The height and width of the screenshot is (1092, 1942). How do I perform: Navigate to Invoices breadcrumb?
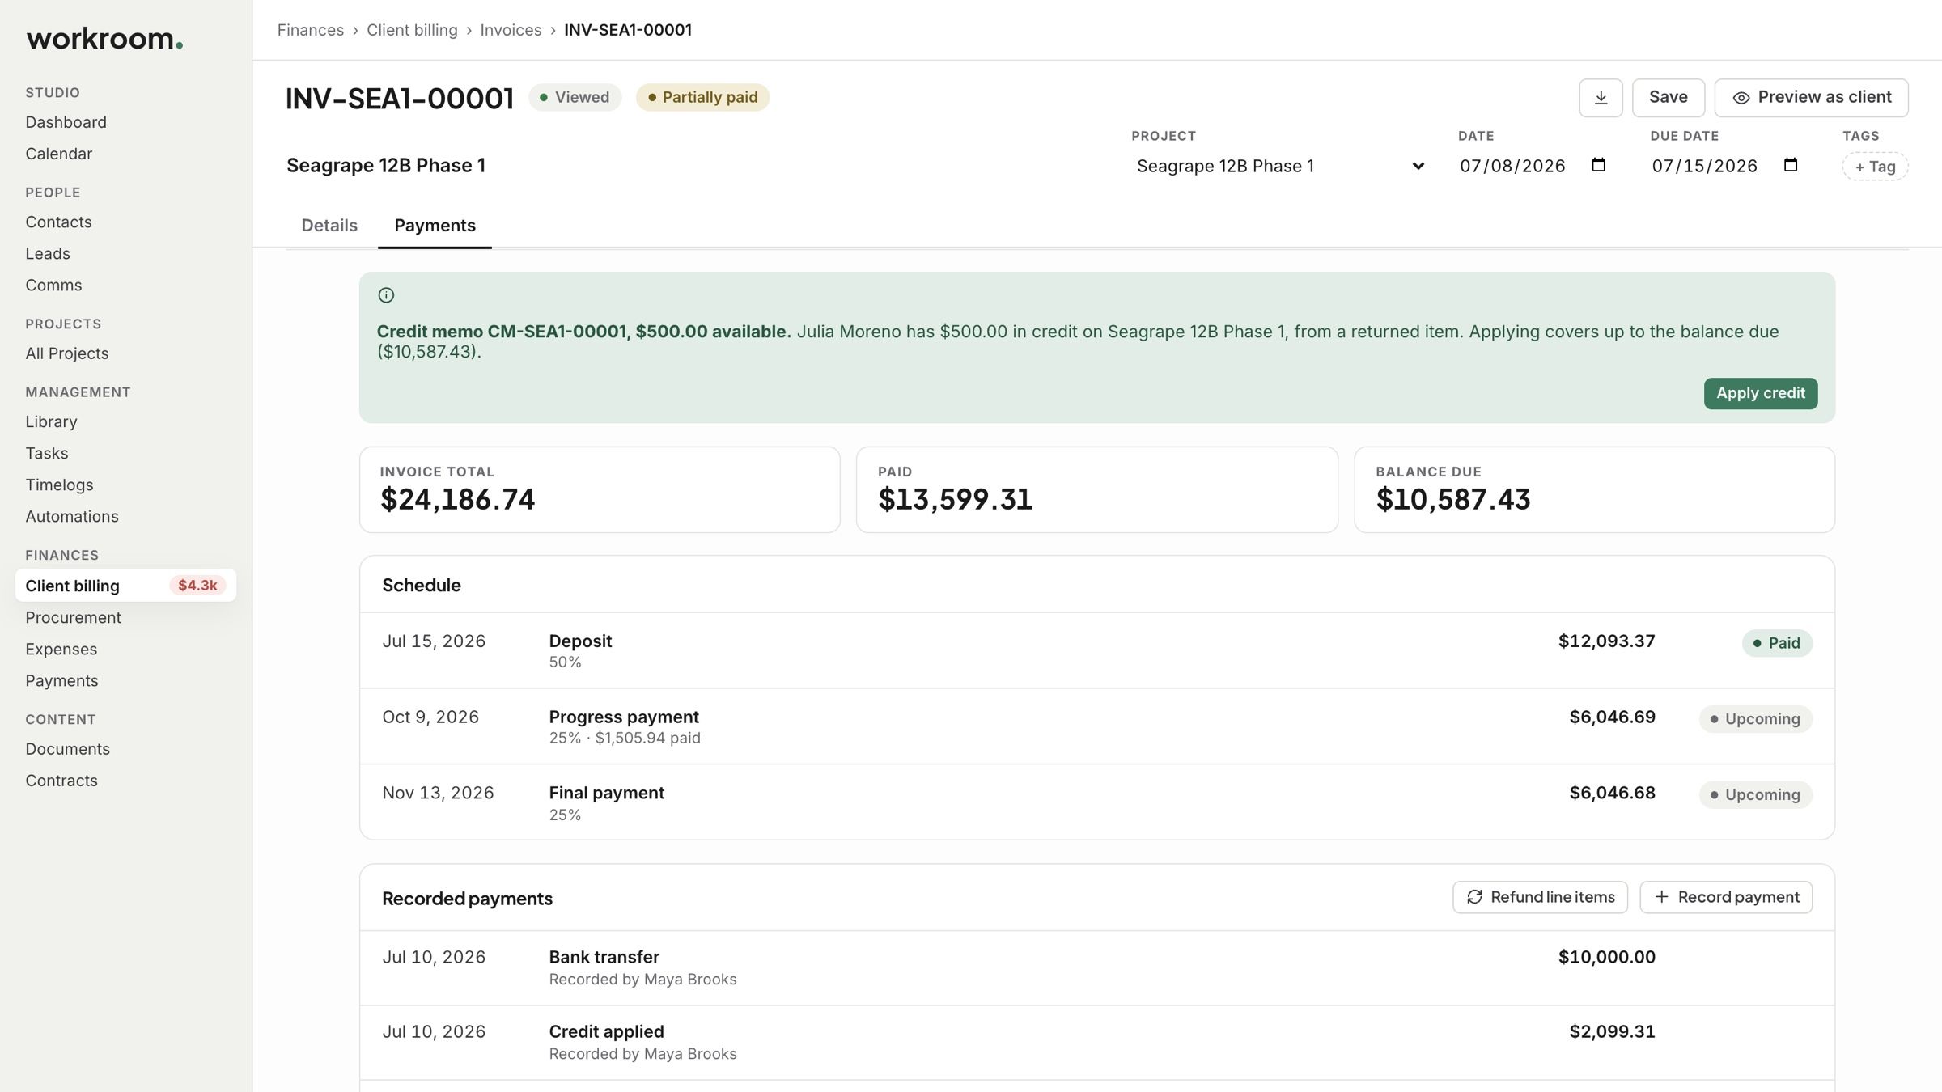(511, 30)
